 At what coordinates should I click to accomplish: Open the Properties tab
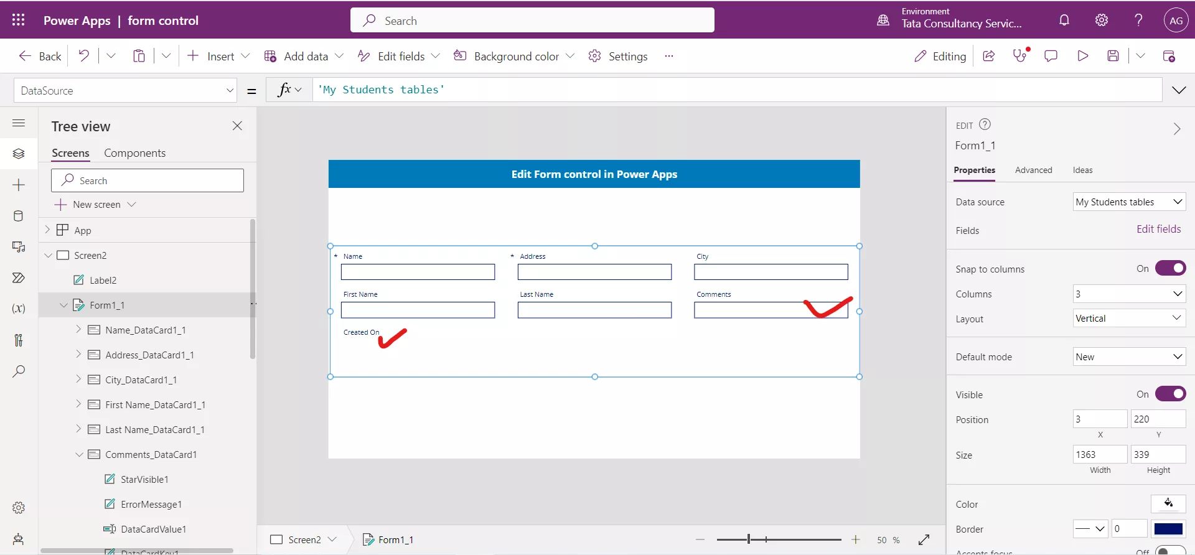pos(974,170)
